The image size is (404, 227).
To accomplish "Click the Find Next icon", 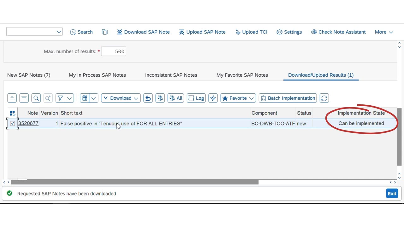I will [x=48, y=98].
